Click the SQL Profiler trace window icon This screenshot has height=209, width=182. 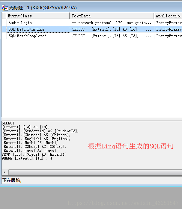click(x=5, y=7)
